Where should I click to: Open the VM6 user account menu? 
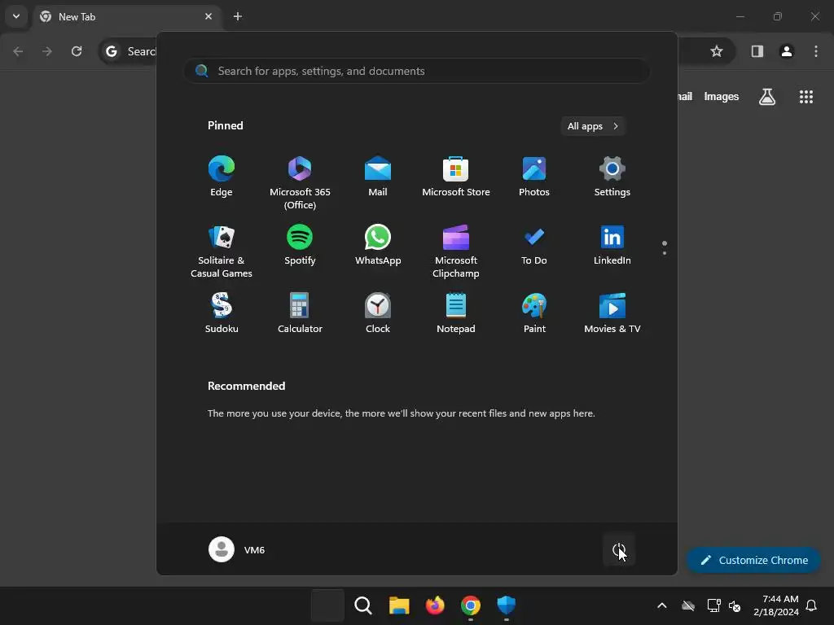pos(237,549)
